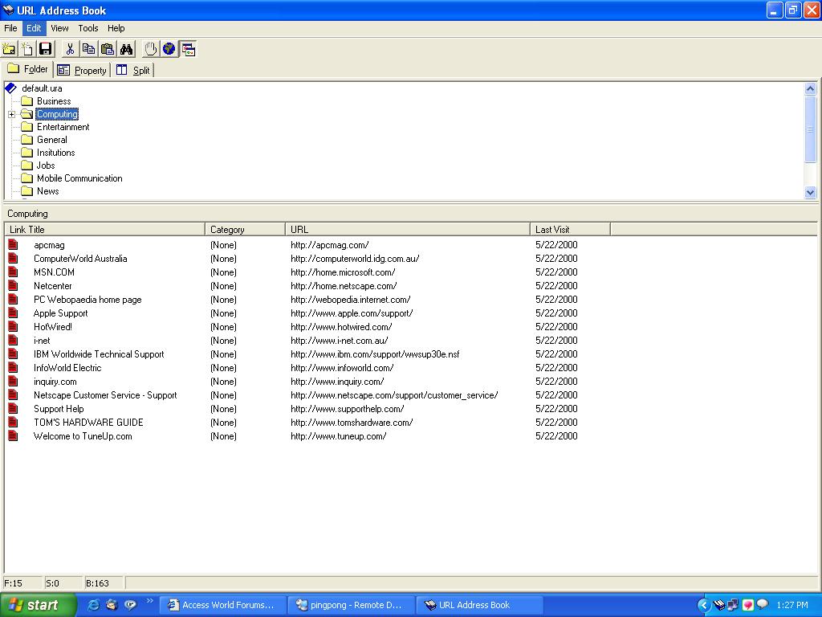Click the folder tree scrollbar thumb
The image size is (822, 617).
(810, 129)
